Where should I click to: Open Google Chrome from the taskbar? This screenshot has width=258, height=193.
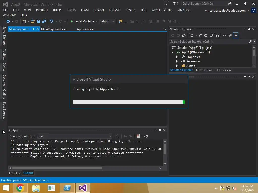click(20, 188)
